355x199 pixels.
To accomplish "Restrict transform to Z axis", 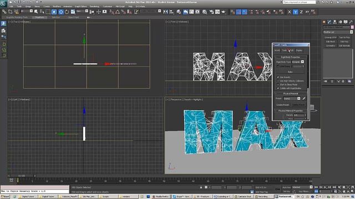I will coord(301,12).
